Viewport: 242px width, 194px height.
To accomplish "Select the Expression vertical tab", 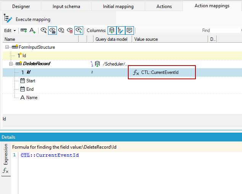I will pyautogui.click(x=6, y=159).
